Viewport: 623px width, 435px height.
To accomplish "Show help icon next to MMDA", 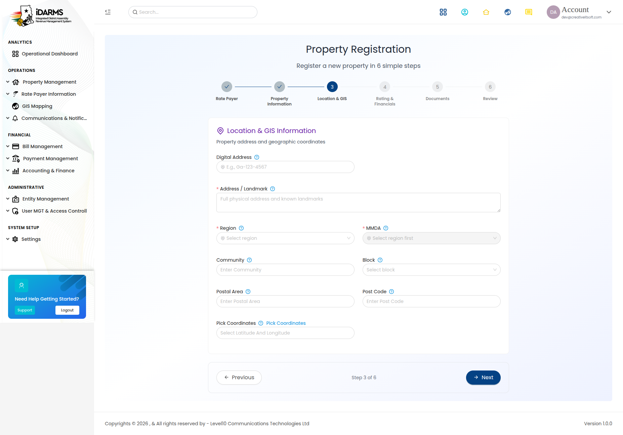I will coord(386,228).
